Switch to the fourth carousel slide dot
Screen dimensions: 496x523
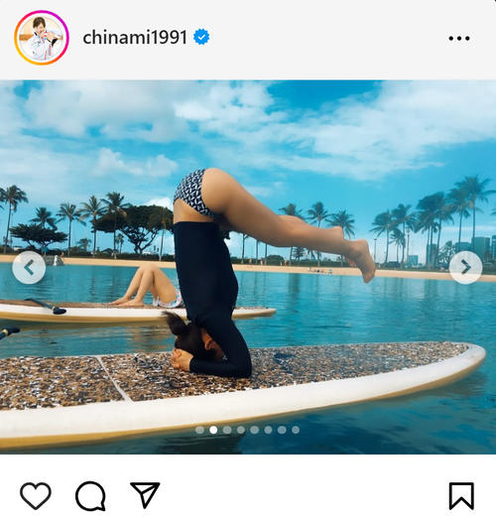click(x=241, y=430)
